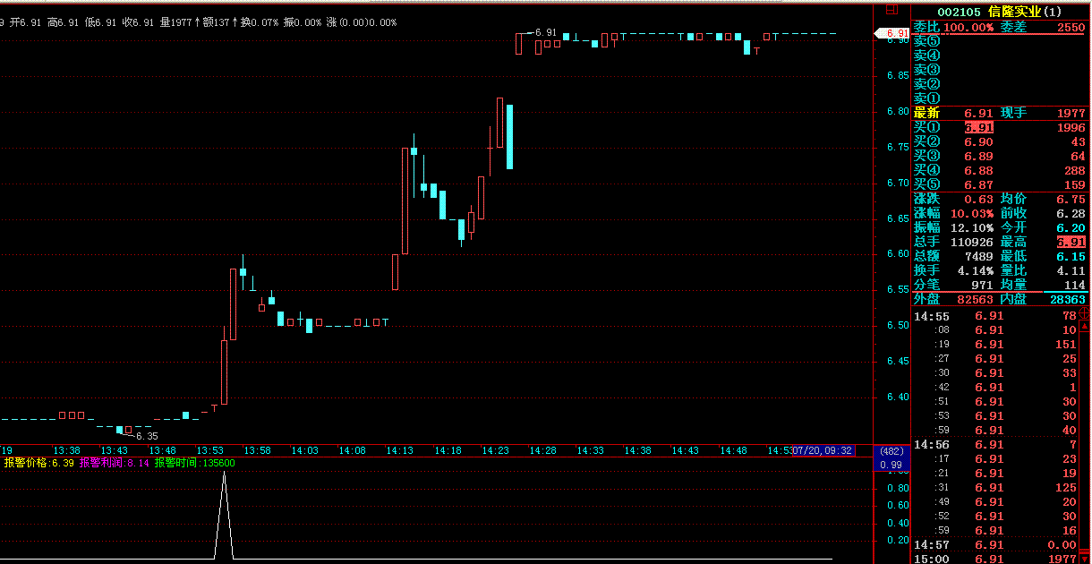Select the 卖④ sell order row

pyautogui.click(x=1000, y=56)
